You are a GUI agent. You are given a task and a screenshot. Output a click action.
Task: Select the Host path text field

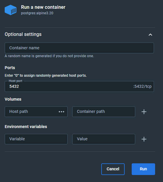(x=31, y=112)
